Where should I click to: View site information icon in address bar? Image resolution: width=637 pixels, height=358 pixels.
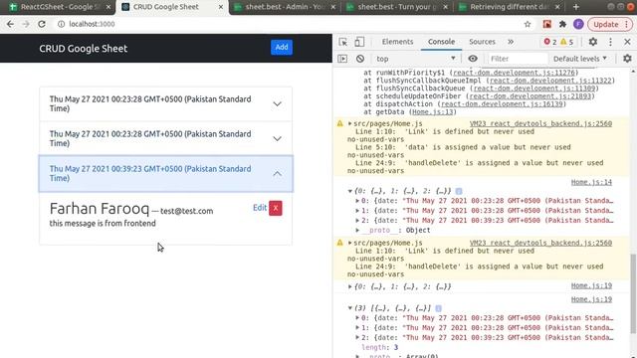coord(61,24)
